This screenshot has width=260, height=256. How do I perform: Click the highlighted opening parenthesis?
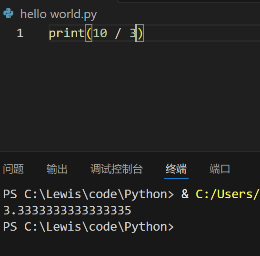[x=89, y=33]
